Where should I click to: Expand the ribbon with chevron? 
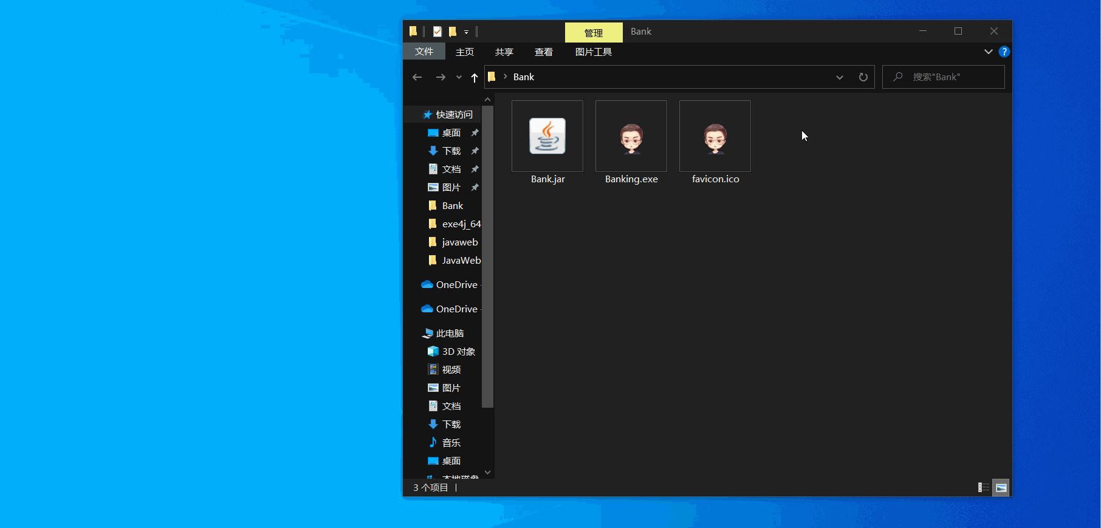pos(989,52)
